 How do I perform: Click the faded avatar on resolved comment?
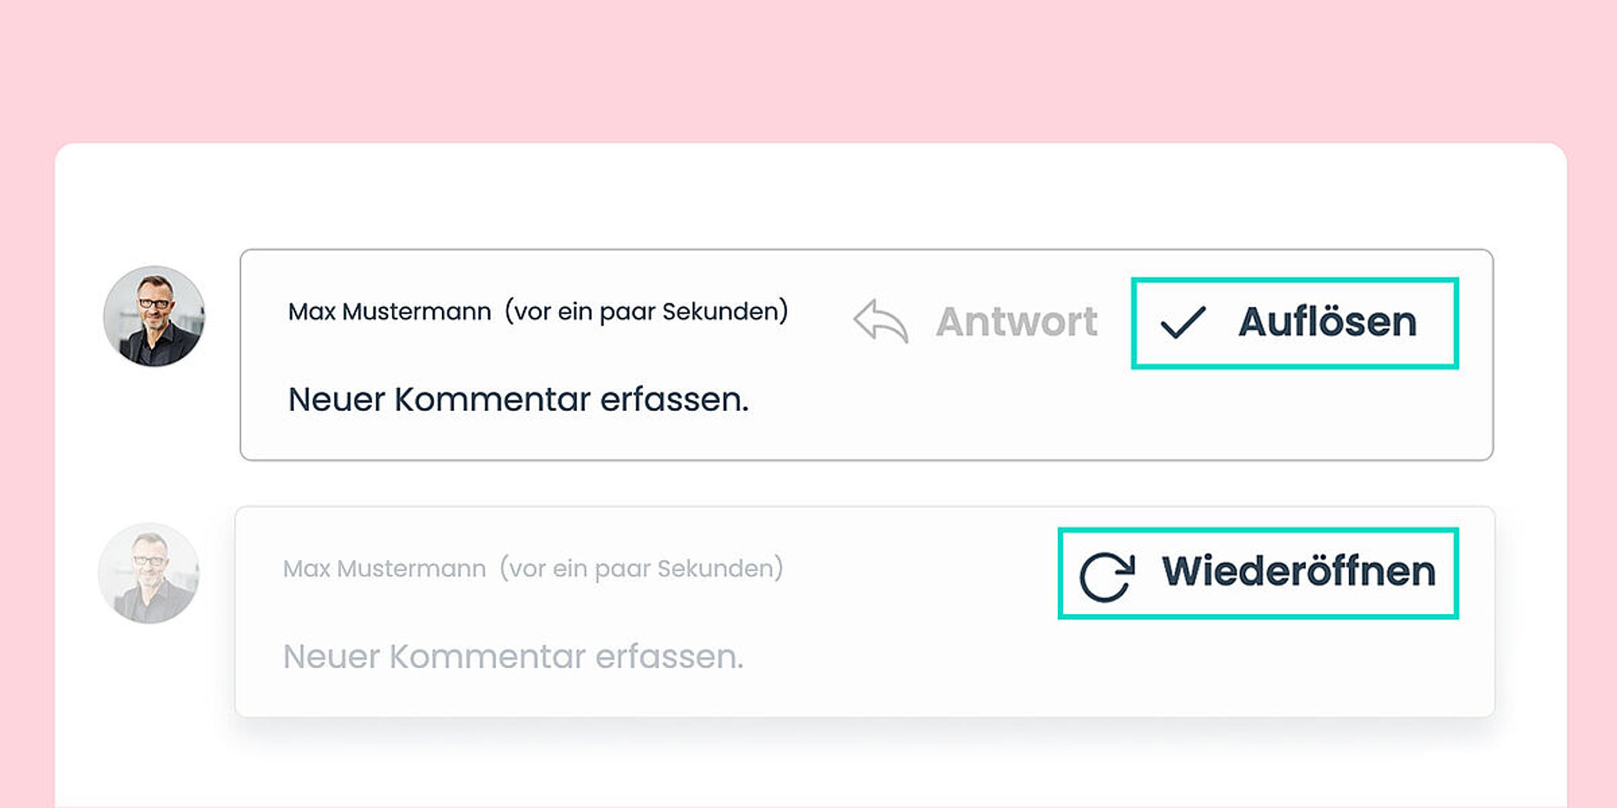(x=149, y=573)
